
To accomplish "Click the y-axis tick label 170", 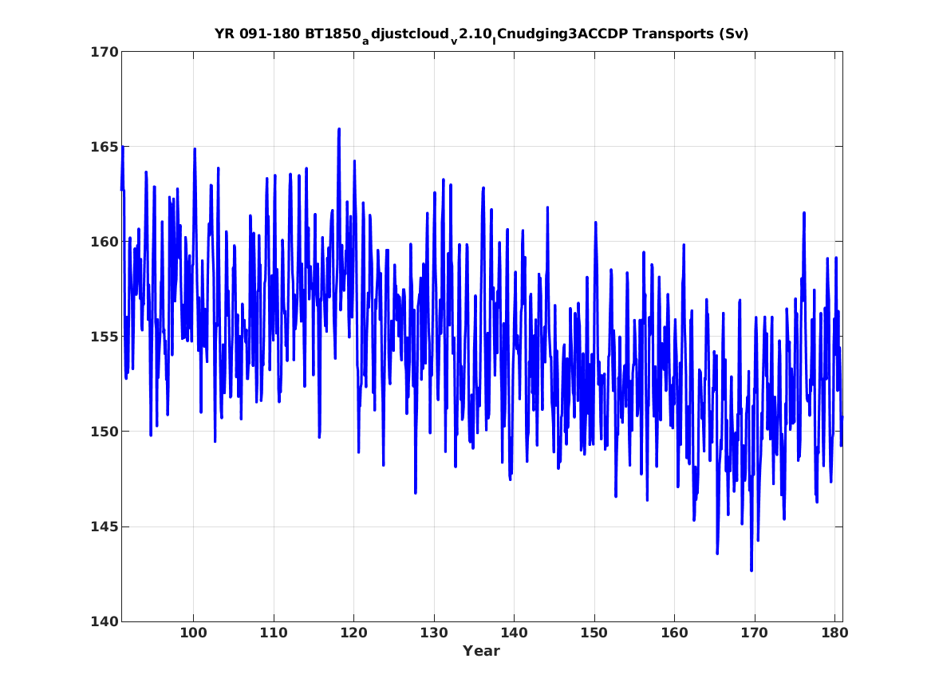I will (x=105, y=52).
